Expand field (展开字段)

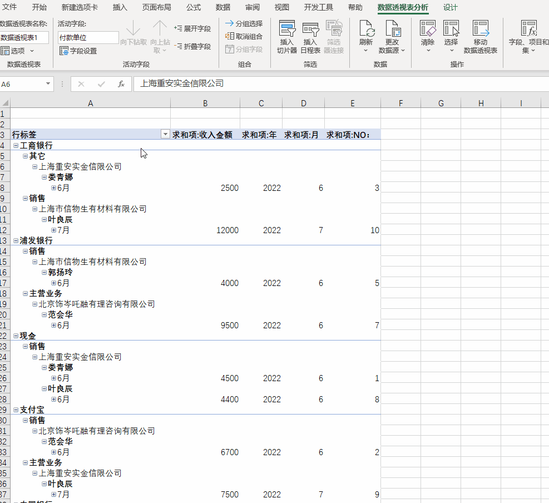(x=192, y=28)
